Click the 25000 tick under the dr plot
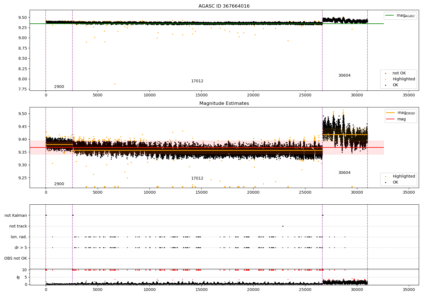The image size is (423, 296). (305, 289)
